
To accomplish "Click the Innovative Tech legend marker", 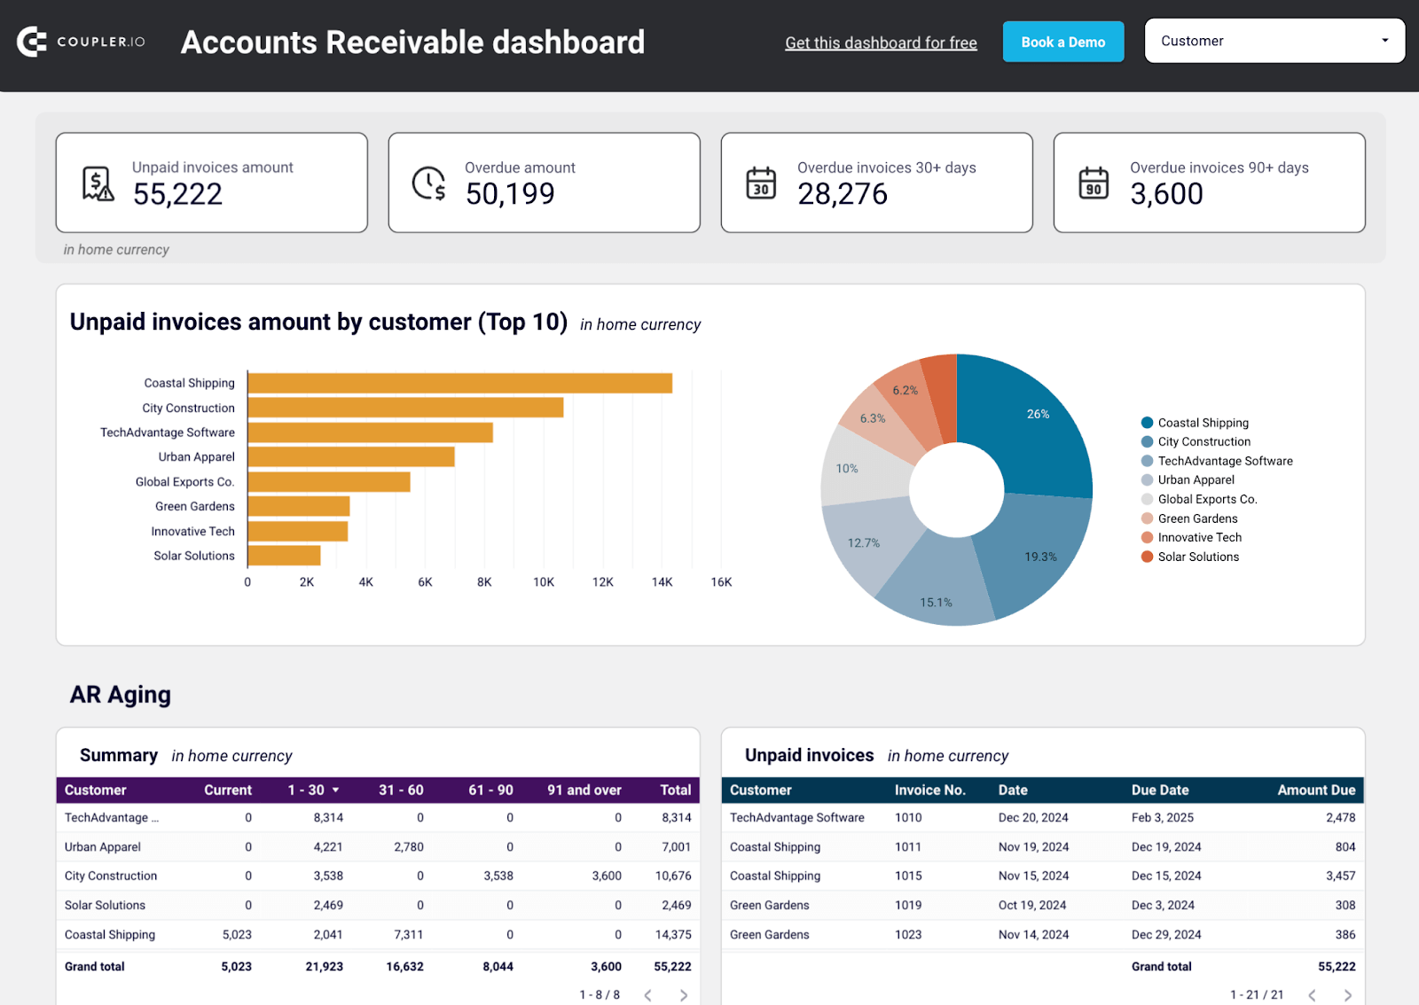I will click(1146, 537).
